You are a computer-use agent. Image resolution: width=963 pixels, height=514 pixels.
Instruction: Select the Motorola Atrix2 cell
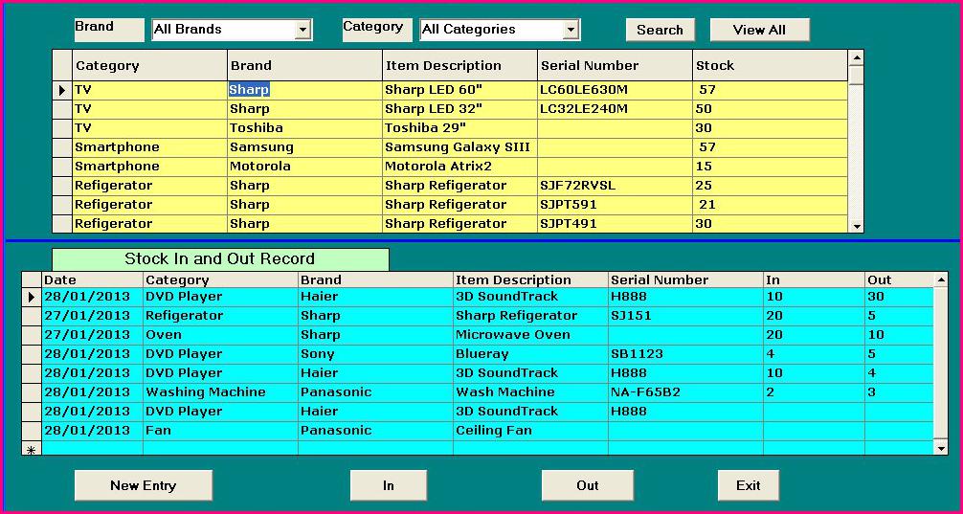[460, 166]
